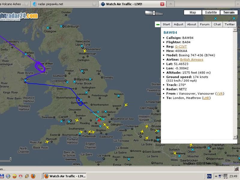Select the Frankfurt am Main airport marker

coord(208,148)
